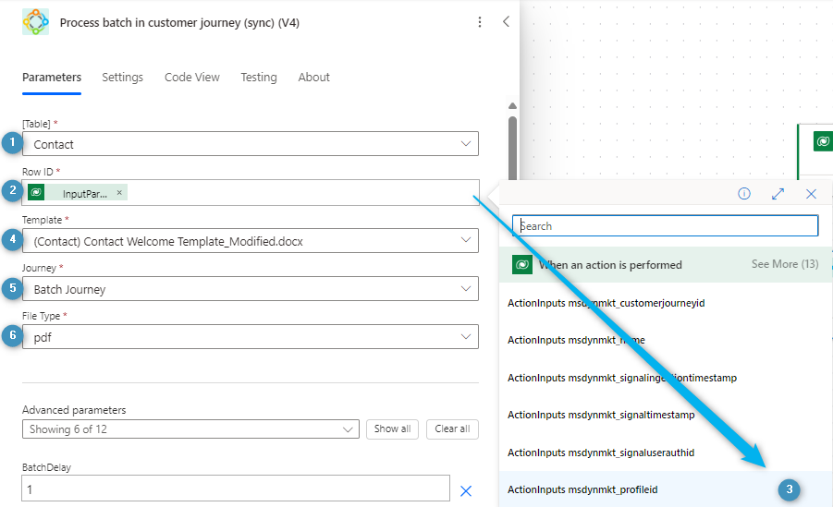Image resolution: width=833 pixels, height=507 pixels.
Task: Click See More (13) link
Action: [x=785, y=264]
